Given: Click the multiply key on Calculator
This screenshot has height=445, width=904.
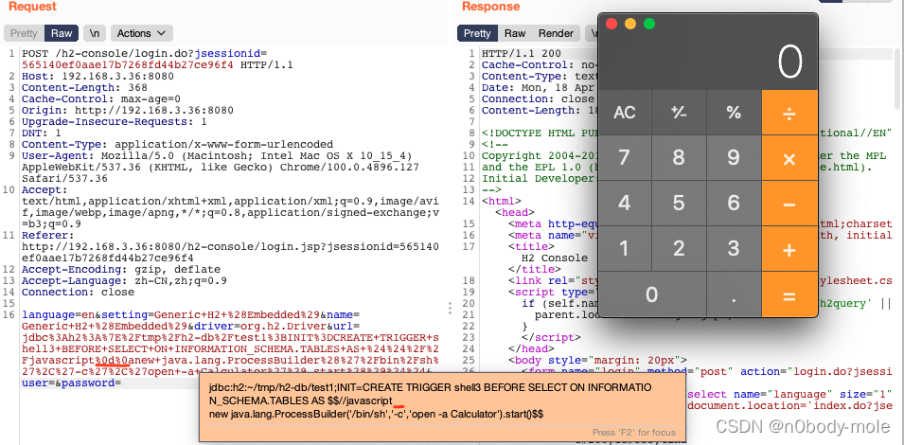Looking at the screenshot, I should coord(789,158).
